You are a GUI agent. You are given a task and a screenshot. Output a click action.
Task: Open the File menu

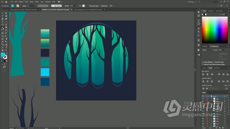point(12,2)
